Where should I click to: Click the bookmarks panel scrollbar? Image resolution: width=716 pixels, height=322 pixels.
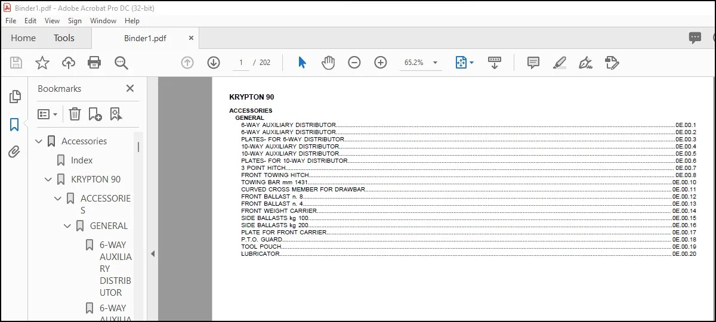[x=139, y=147]
